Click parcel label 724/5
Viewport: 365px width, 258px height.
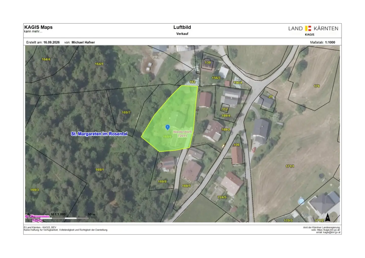point(222,197)
